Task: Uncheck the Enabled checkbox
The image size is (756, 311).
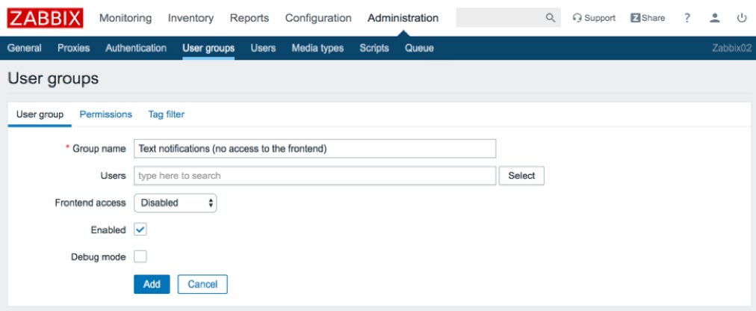Action: pos(140,230)
